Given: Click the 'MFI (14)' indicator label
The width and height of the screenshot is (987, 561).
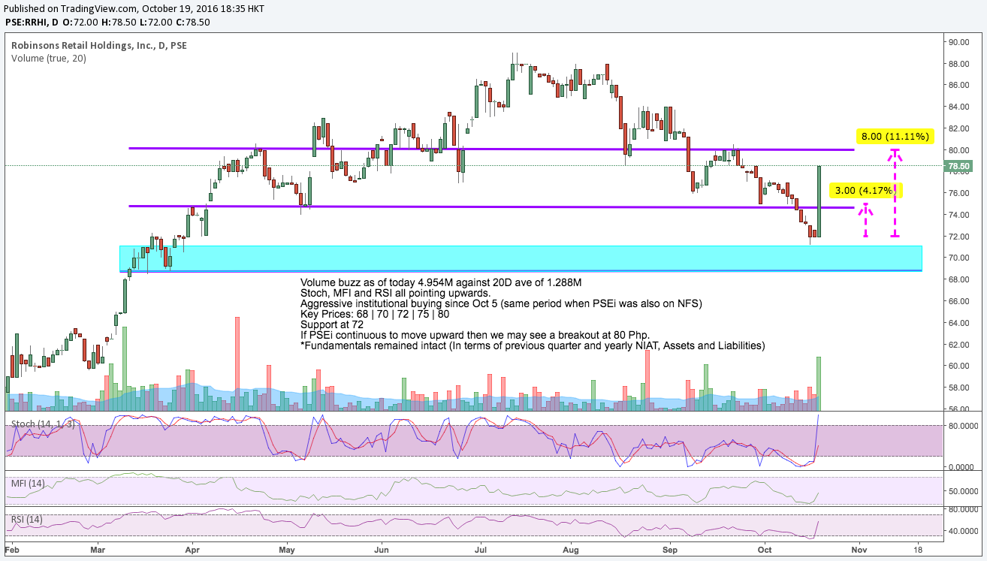Looking at the screenshot, I should (26, 483).
